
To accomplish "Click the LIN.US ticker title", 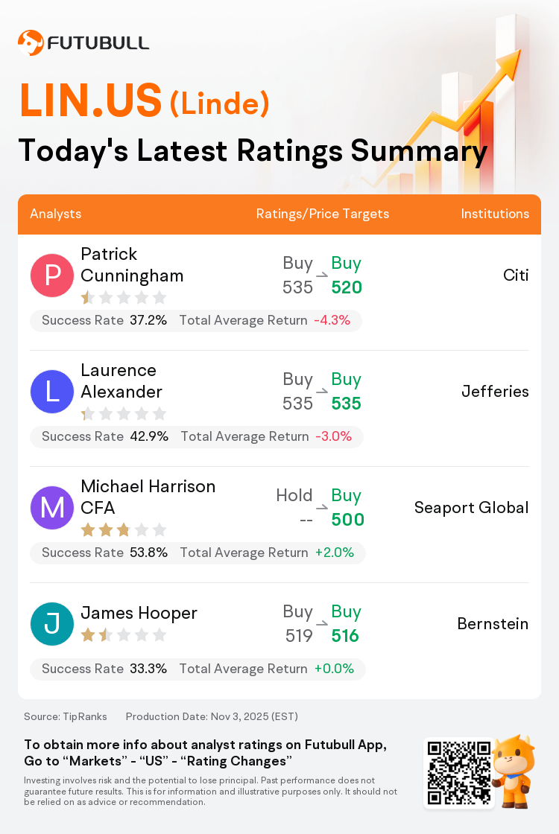I will point(90,101).
